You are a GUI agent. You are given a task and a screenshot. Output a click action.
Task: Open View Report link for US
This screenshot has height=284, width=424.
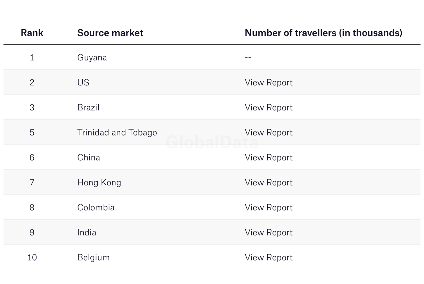pos(269,82)
